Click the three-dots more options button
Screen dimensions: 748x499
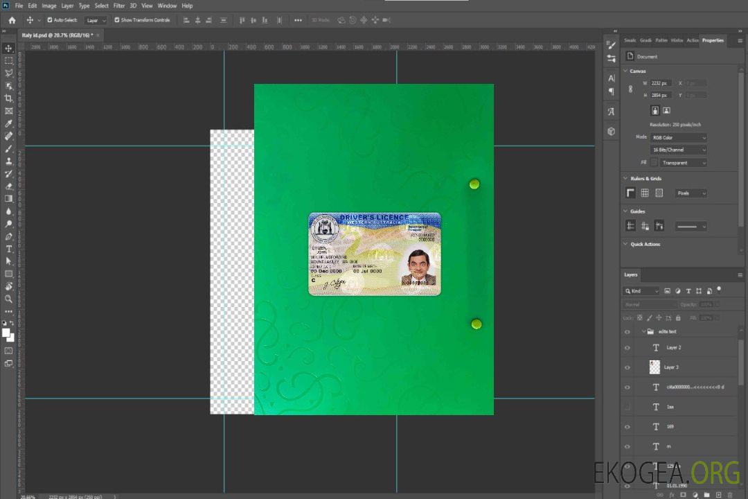[x=298, y=20]
